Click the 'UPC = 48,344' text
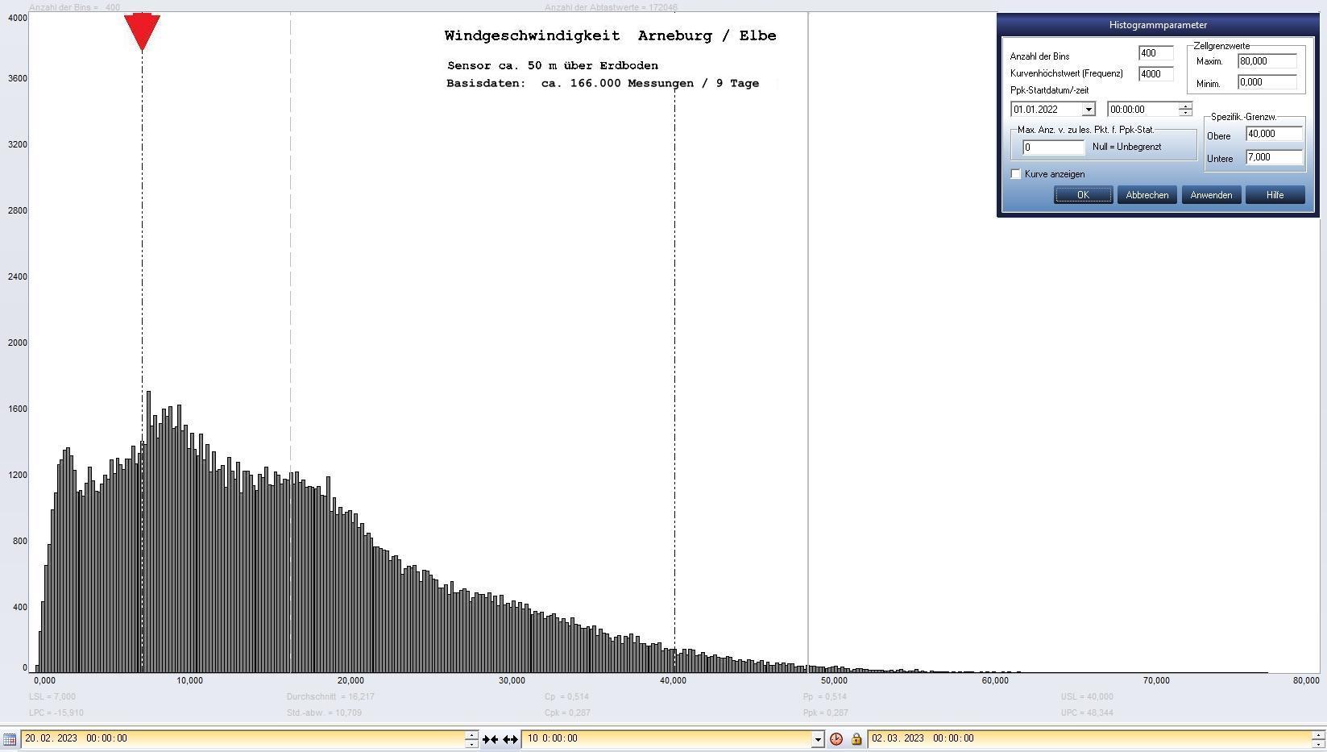 (x=1087, y=713)
